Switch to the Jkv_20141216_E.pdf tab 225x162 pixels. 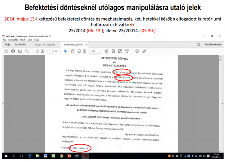45,45
